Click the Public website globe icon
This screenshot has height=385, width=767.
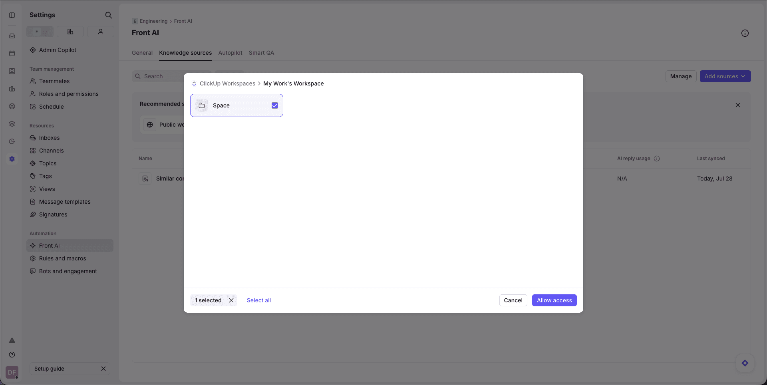(x=150, y=125)
